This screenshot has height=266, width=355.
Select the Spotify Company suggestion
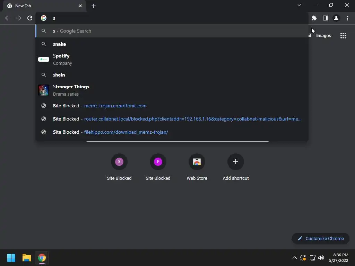(172, 60)
